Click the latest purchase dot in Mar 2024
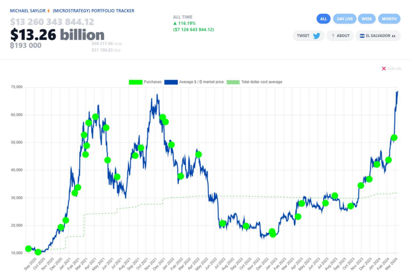The image size is (411, 279). (x=394, y=137)
